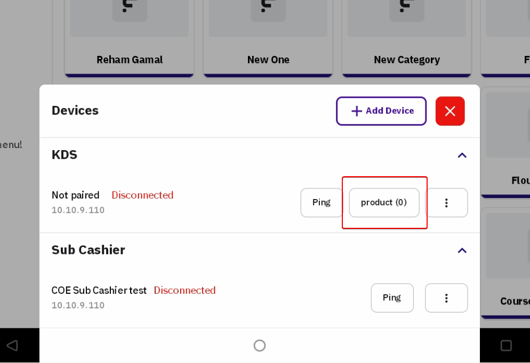Screen dimensions: 530x363
Task: Select the Not paired device entry
Action: [76, 195]
